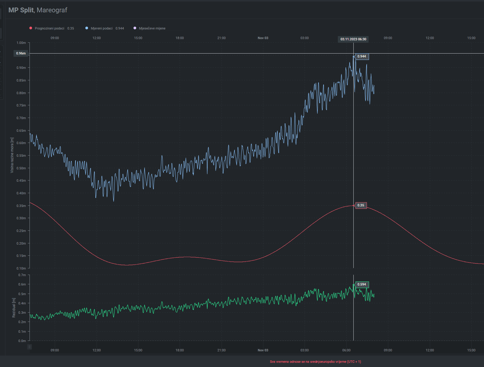Click the purple Mjesečeve mijene legend dot
The height and width of the screenshot is (367, 484).
[135, 28]
